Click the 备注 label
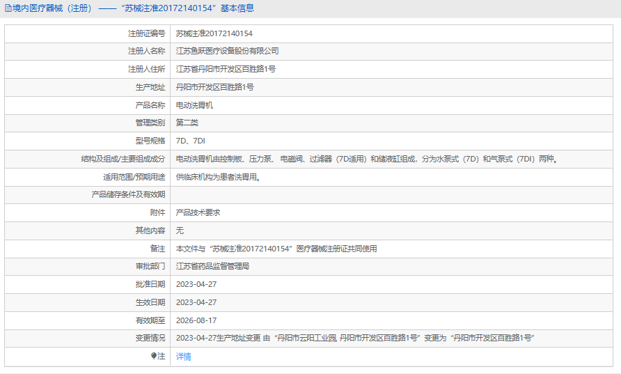 pos(157,249)
